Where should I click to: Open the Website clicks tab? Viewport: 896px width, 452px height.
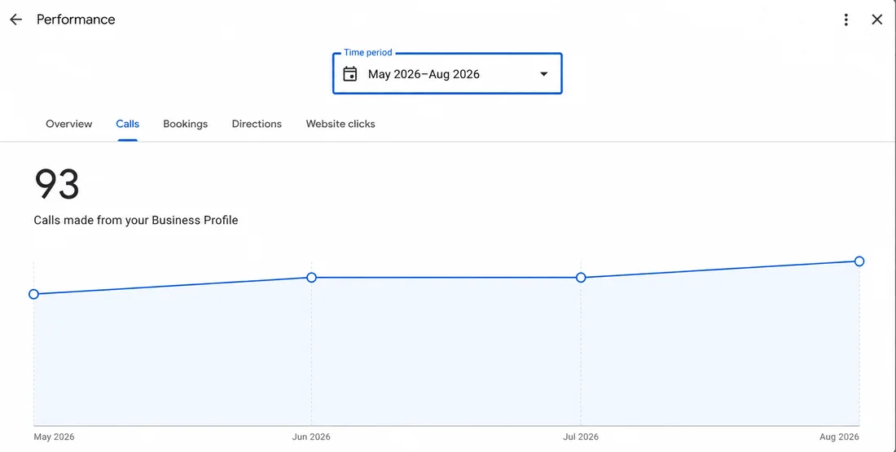pos(340,124)
